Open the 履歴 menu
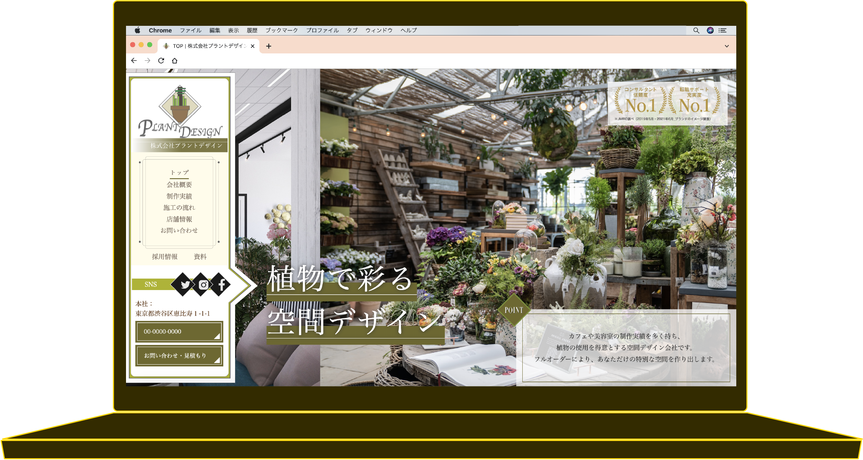The height and width of the screenshot is (460, 863). pyautogui.click(x=252, y=30)
